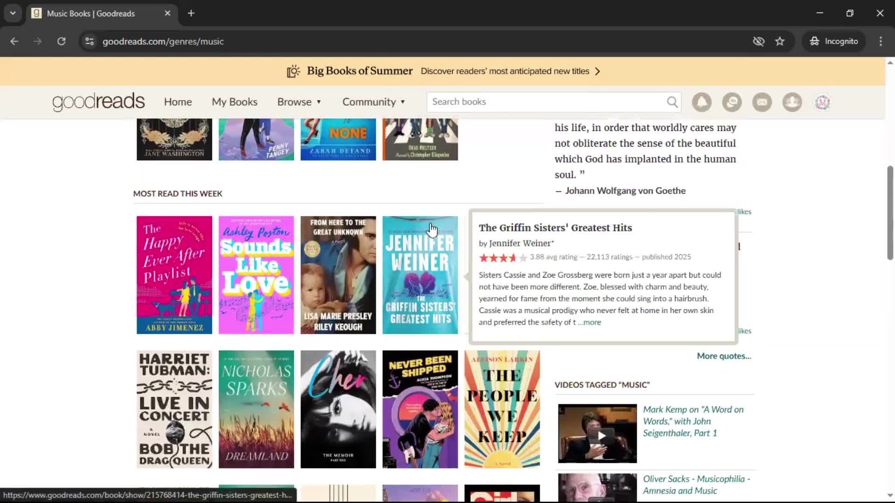Click the Goodreads logo
The image size is (895, 503).
click(x=98, y=102)
